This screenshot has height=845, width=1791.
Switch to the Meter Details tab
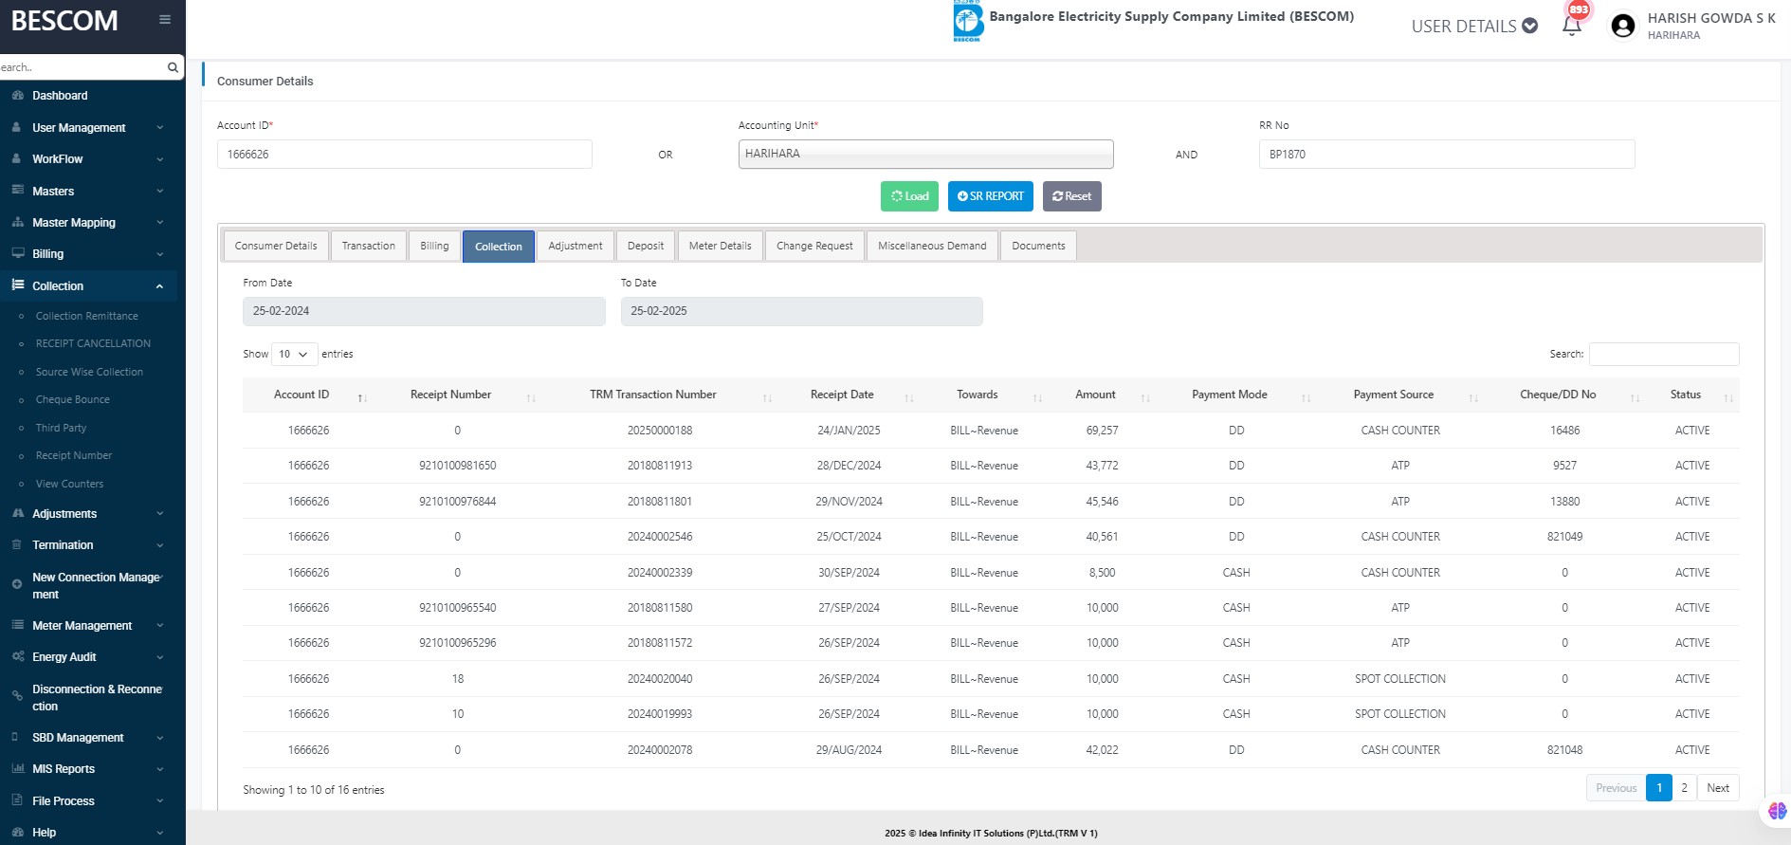tap(720, 246)
